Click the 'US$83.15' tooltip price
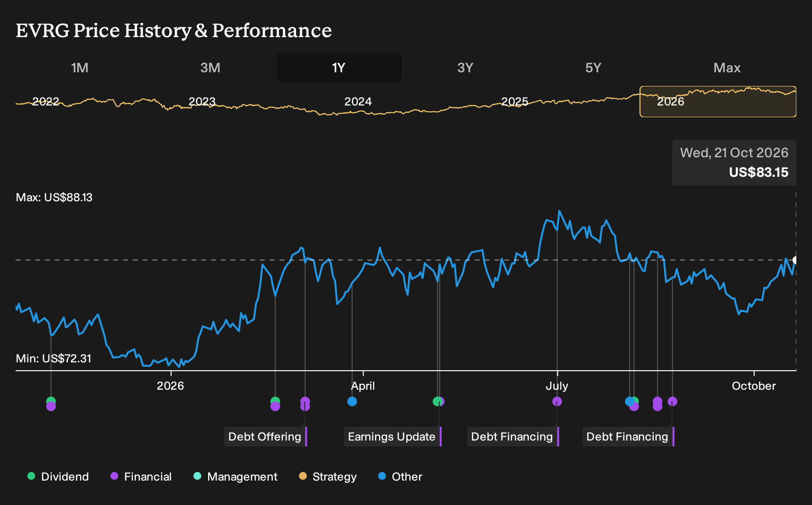 759,172
